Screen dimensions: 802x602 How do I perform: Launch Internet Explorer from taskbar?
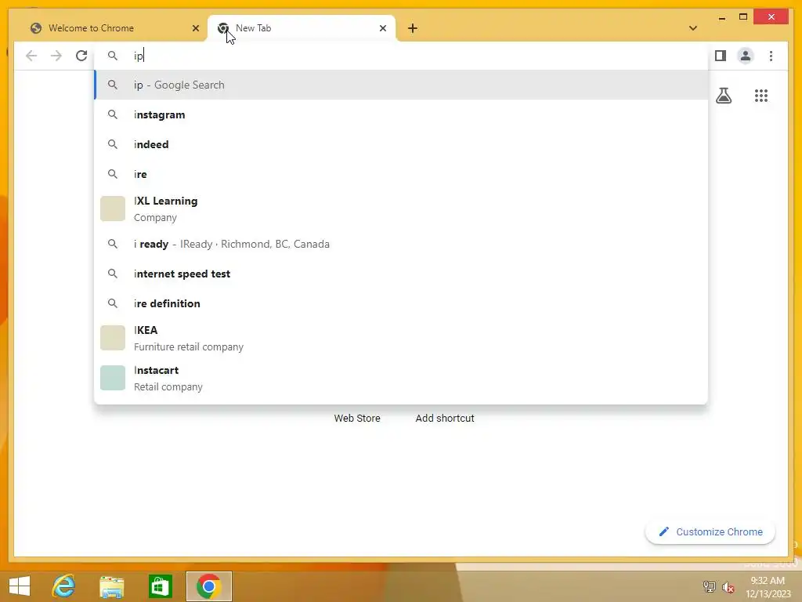tap(64, 586)
